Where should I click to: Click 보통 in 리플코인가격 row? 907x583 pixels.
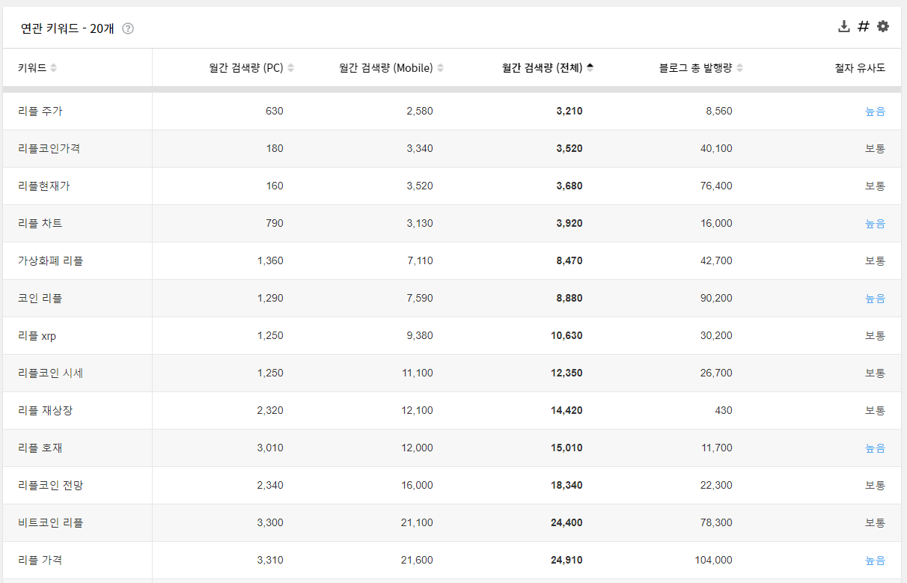pyautogui.click(x=875, y=149)
